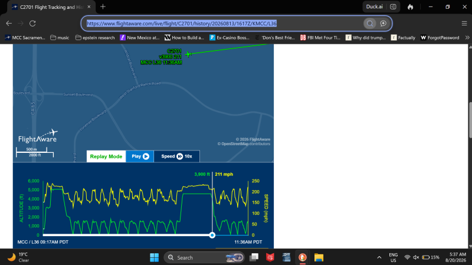Click the C2701 flight label on map
This screenshot has height=265, width=472.
click(174, 51)
